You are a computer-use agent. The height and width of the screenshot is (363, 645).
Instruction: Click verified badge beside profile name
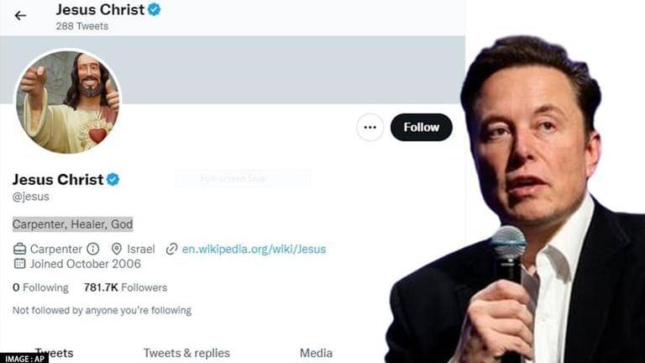113,179
